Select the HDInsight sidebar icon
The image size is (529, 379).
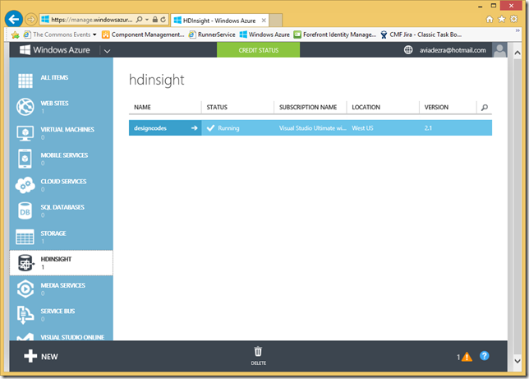point(25,263)
